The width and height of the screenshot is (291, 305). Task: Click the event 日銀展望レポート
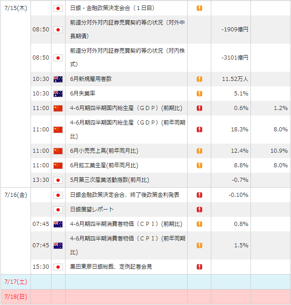(x=92, y=210)
